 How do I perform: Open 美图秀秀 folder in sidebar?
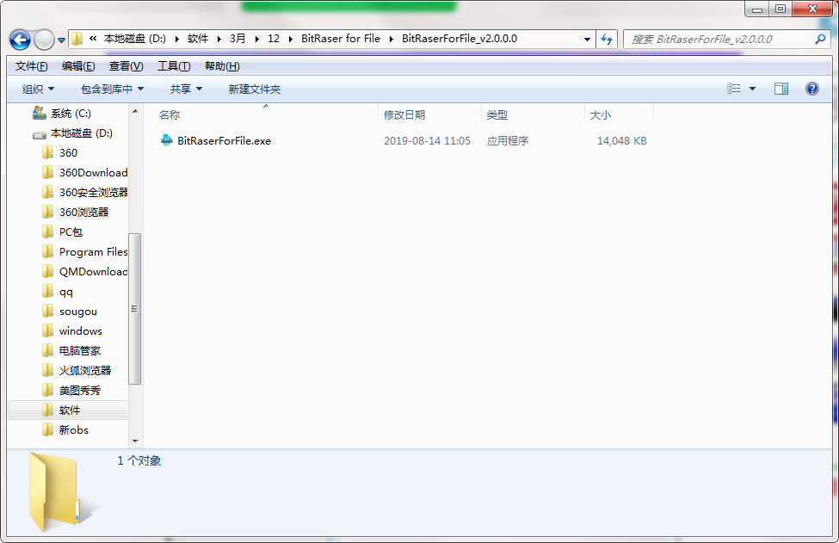point(80,391)
